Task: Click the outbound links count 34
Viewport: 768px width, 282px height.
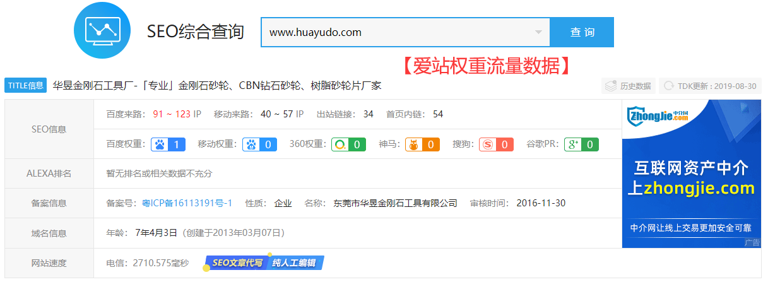Action: coord(368,114)
